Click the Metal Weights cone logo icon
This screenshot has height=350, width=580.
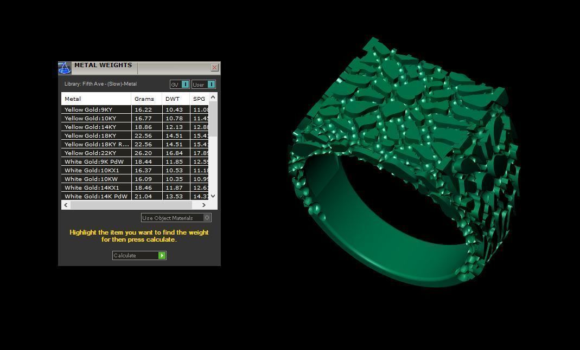click(65, 68)
